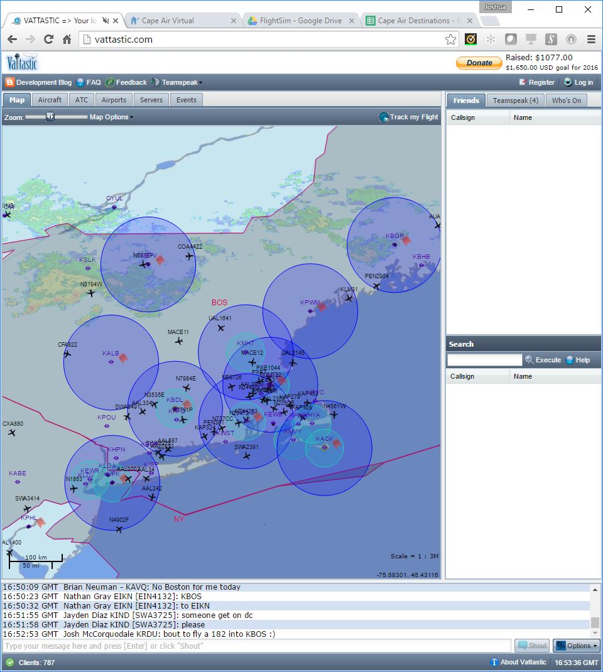
Task: Click the About Vattastic link
Action: pyautogui.click(x=523, y=662)
